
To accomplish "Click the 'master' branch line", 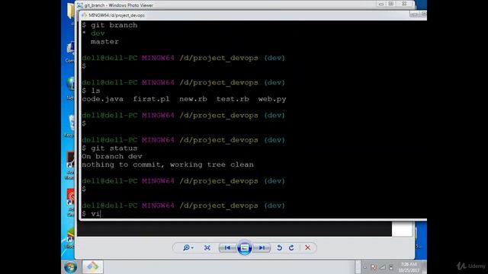I will click(x=104, y=42).
